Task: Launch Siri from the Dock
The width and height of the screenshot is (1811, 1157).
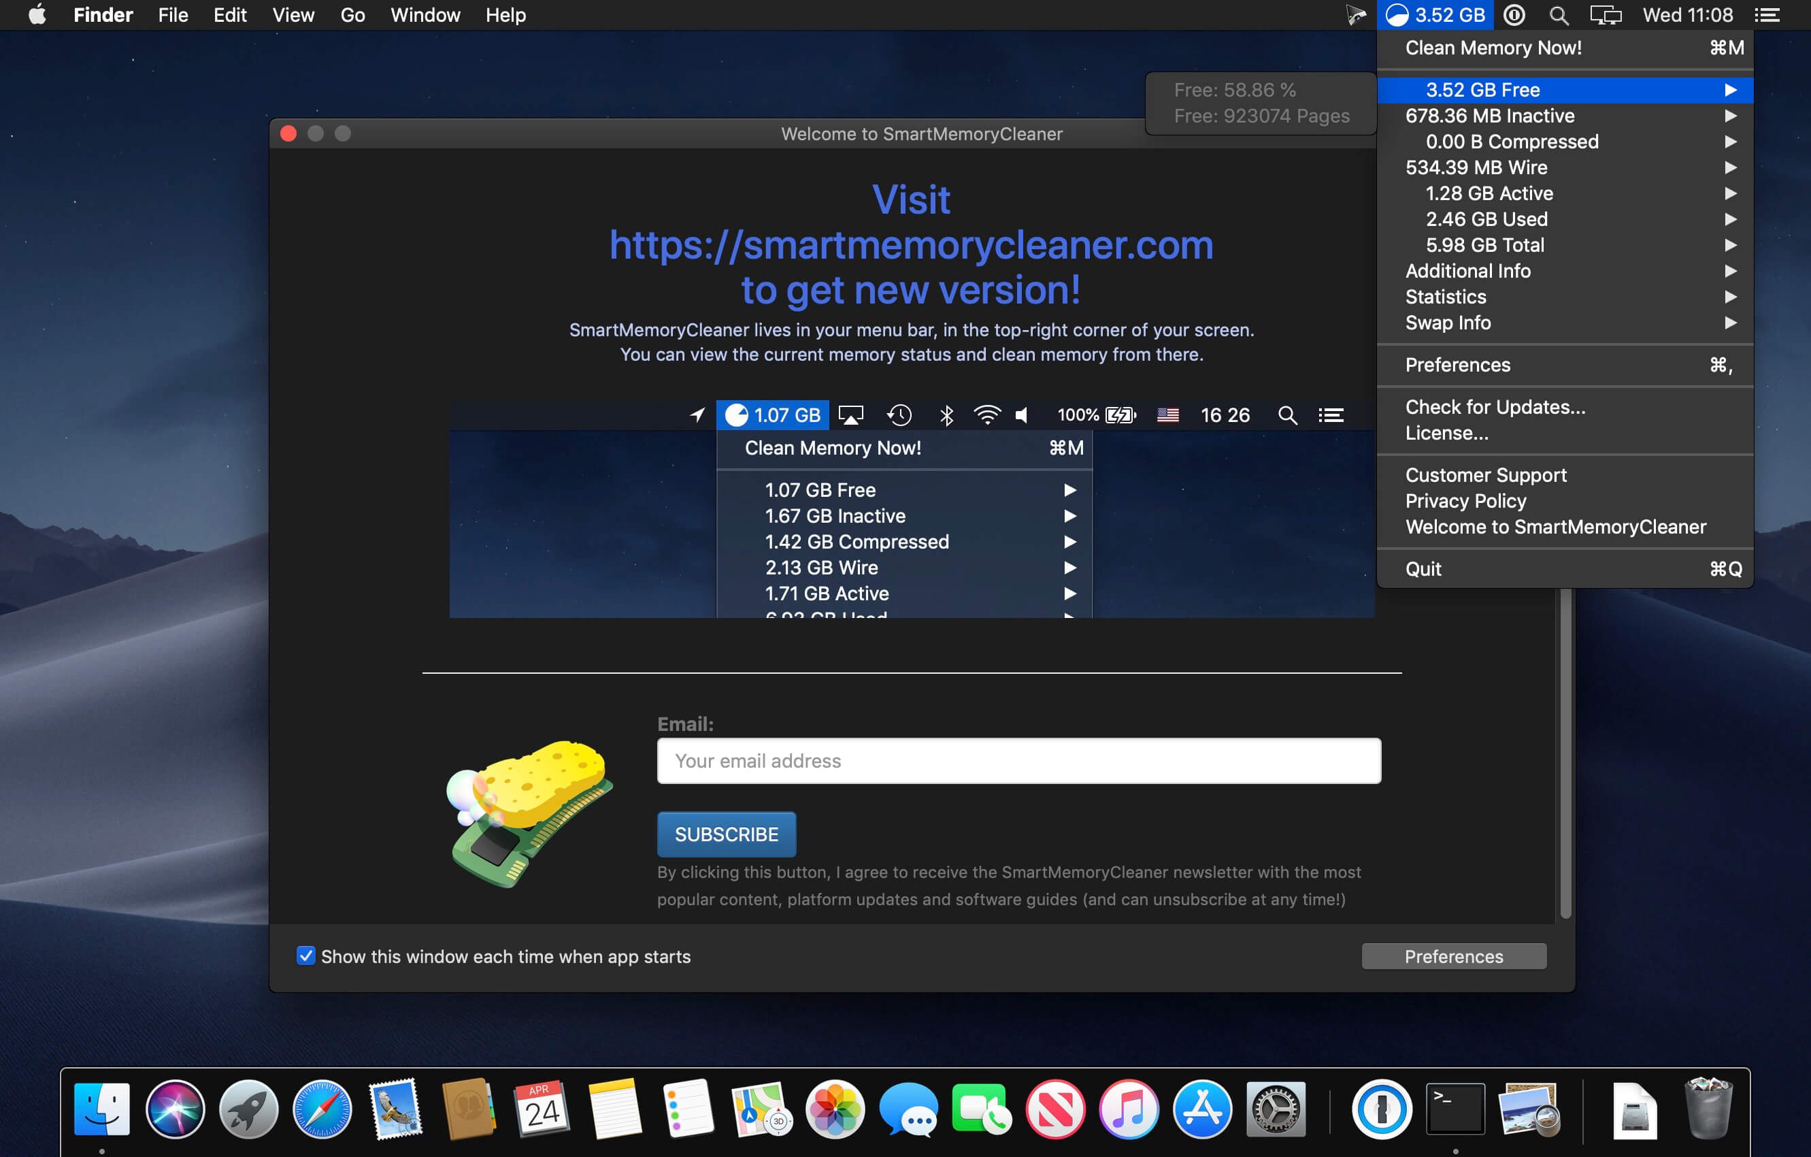Action: pyautogui.click(x=176, y=1109)
